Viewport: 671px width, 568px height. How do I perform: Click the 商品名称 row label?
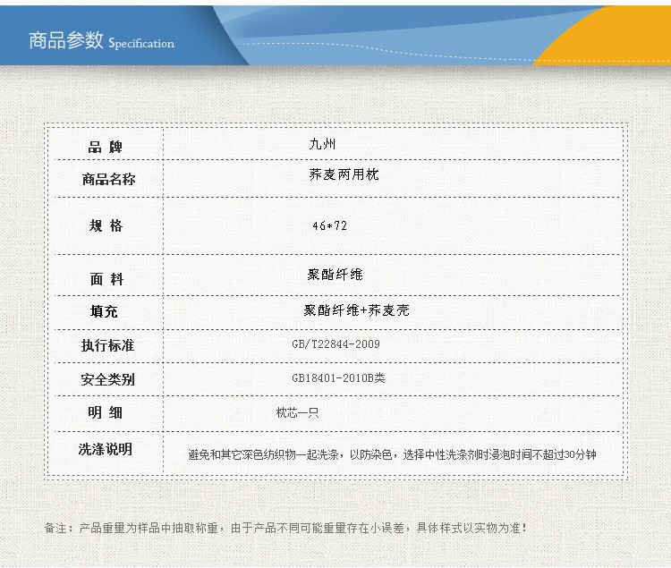(x=108, y=179)
